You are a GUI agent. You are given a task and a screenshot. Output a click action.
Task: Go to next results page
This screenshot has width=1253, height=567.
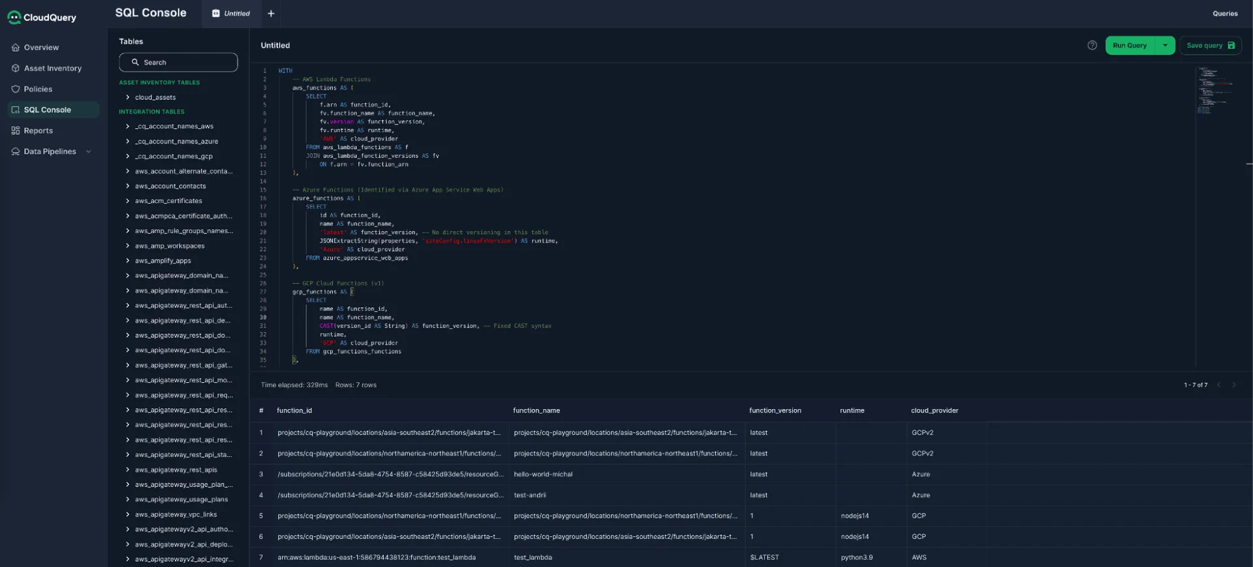pos(1233,385)
